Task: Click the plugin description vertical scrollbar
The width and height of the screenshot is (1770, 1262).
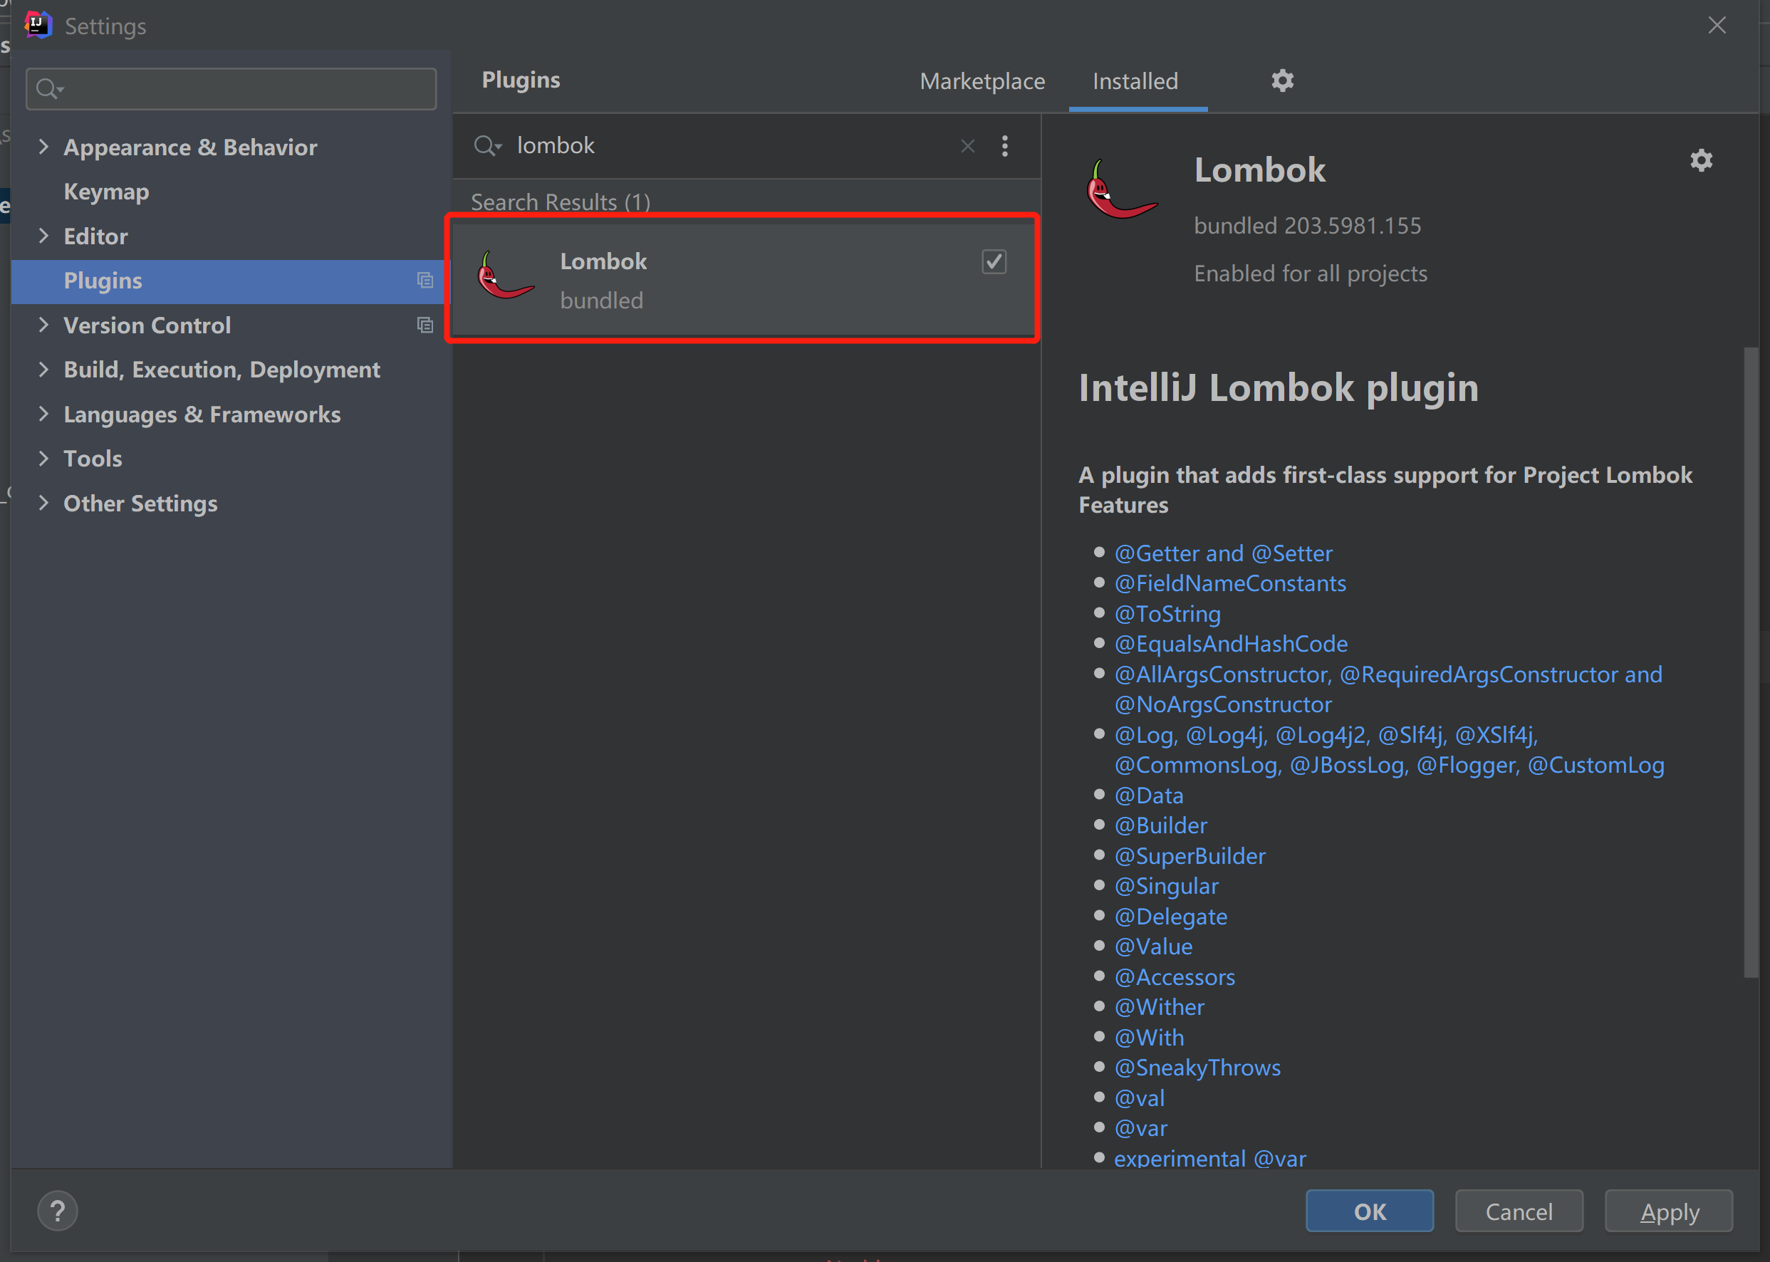Action: click(1750, 660)
